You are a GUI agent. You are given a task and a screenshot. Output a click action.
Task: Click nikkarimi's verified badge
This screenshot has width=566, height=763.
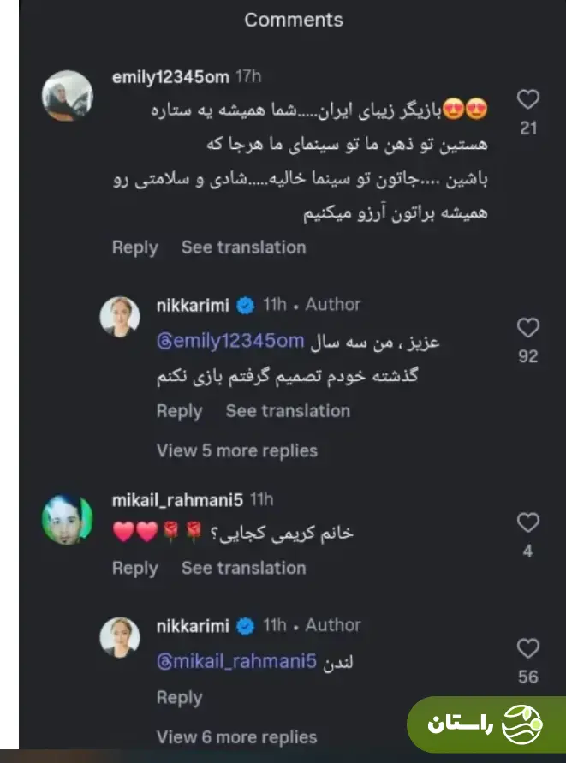coord(245,302)
